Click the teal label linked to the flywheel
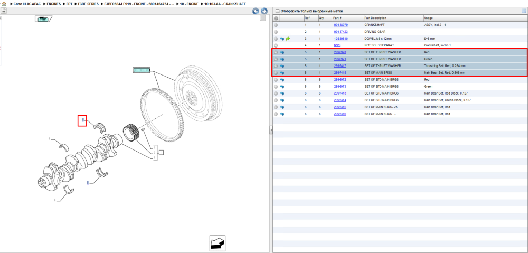This screenshot has height=253, width=528. pyautogui.click(x=142, y=70)
